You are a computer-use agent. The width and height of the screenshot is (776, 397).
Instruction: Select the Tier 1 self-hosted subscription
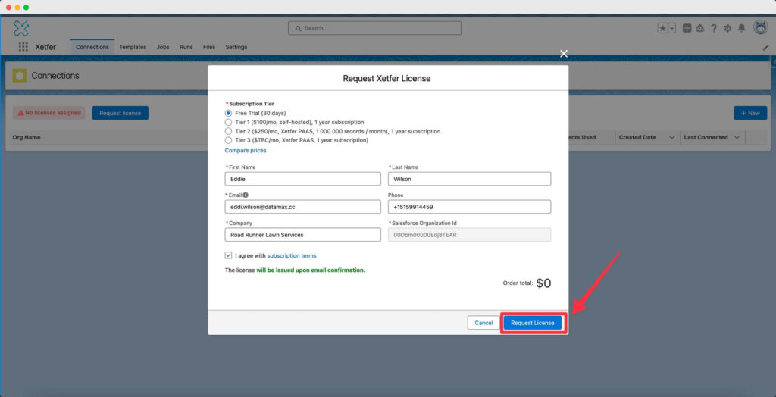tap(228, 122)
